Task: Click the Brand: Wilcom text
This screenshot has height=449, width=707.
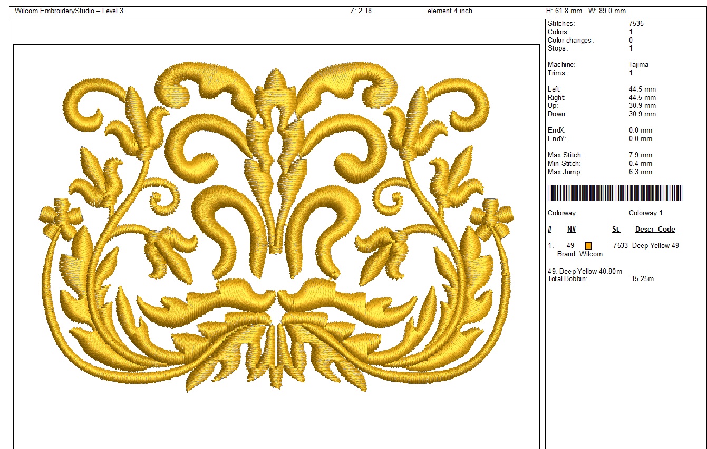Action: pyautogui.click(x=579, y=254)
